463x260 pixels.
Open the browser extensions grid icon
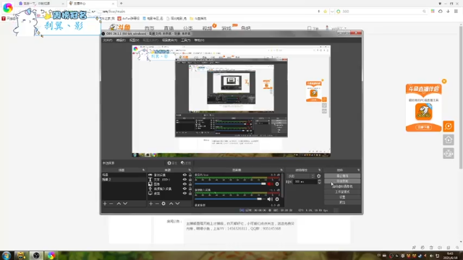pyautogui.click(x=433, y=12)
